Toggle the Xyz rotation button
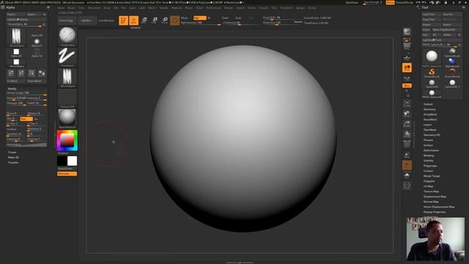The width and height of the screenshot is (469, 264). [x=407, y=86]
